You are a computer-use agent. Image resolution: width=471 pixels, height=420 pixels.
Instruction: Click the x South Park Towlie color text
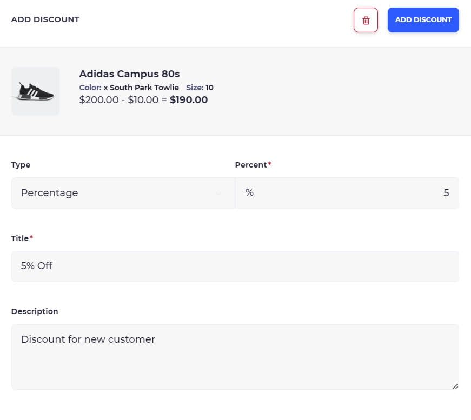[x=141, y=88]
